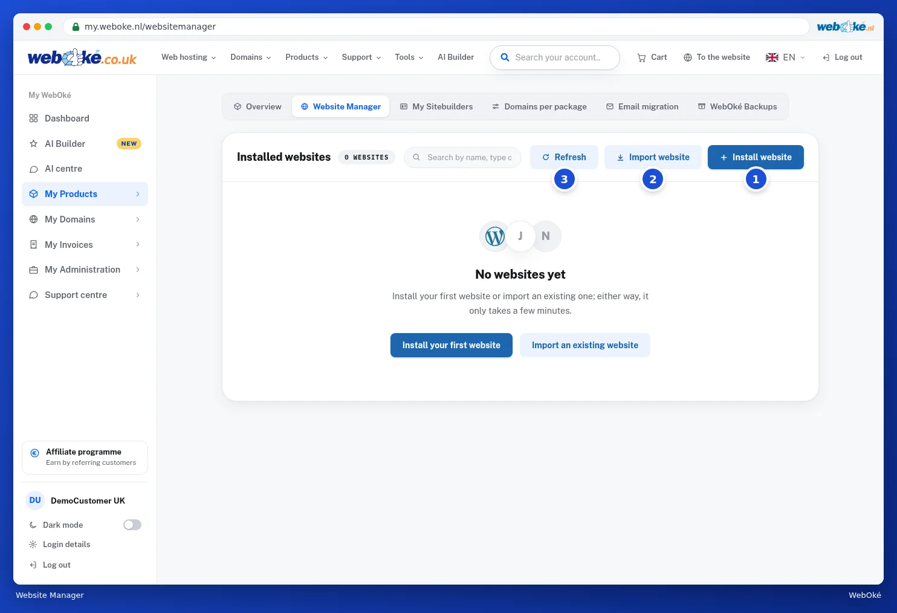Focus the Search by name filter field
The width and height of the screenshot is (897, 613).
(462, 157)
